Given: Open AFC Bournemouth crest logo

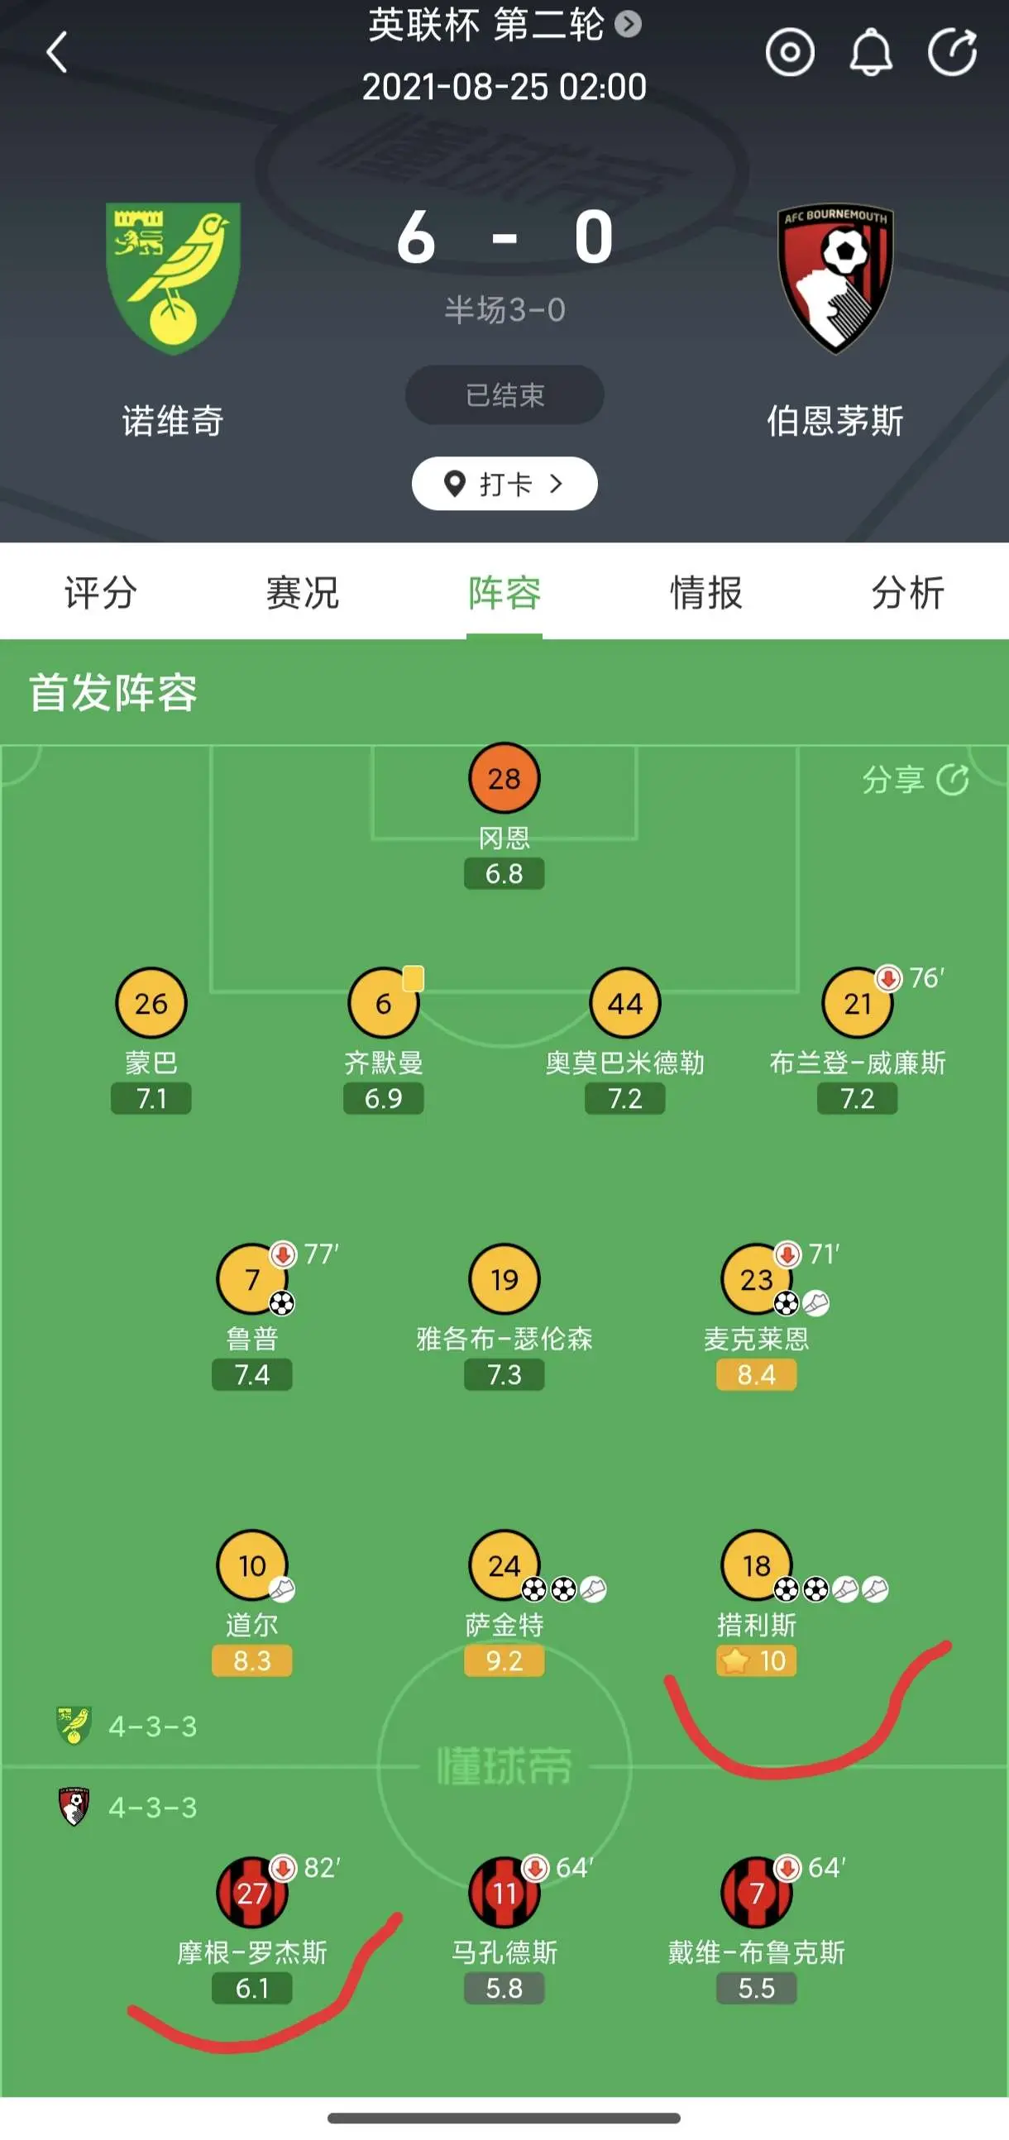Looking at the screenshot, I should coord(835,279).
